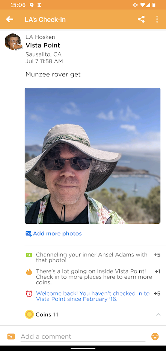Image resolution: width=166 pixels, height=351 pixels.
Task: Open the Ansel Adams photo bonus row
Action: pos(93,258)
